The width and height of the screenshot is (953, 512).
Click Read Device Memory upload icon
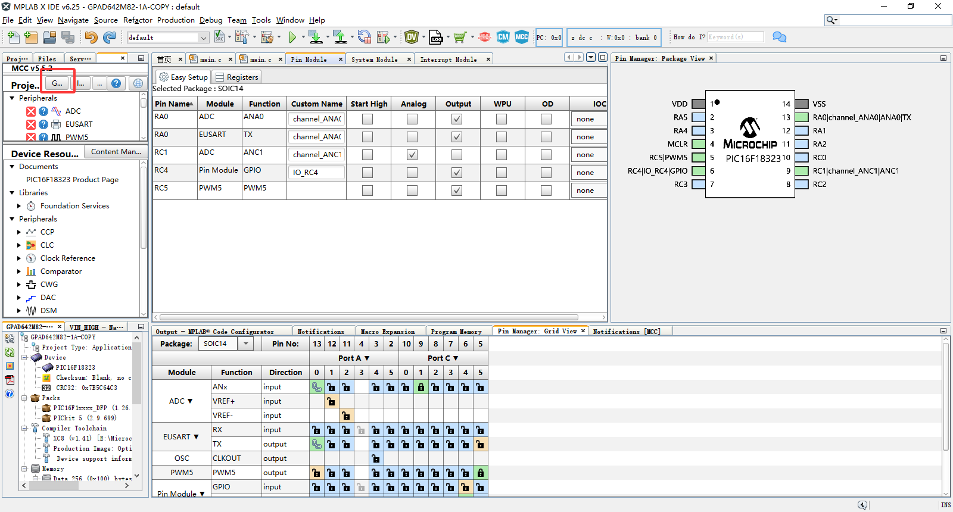click(340, 38)
